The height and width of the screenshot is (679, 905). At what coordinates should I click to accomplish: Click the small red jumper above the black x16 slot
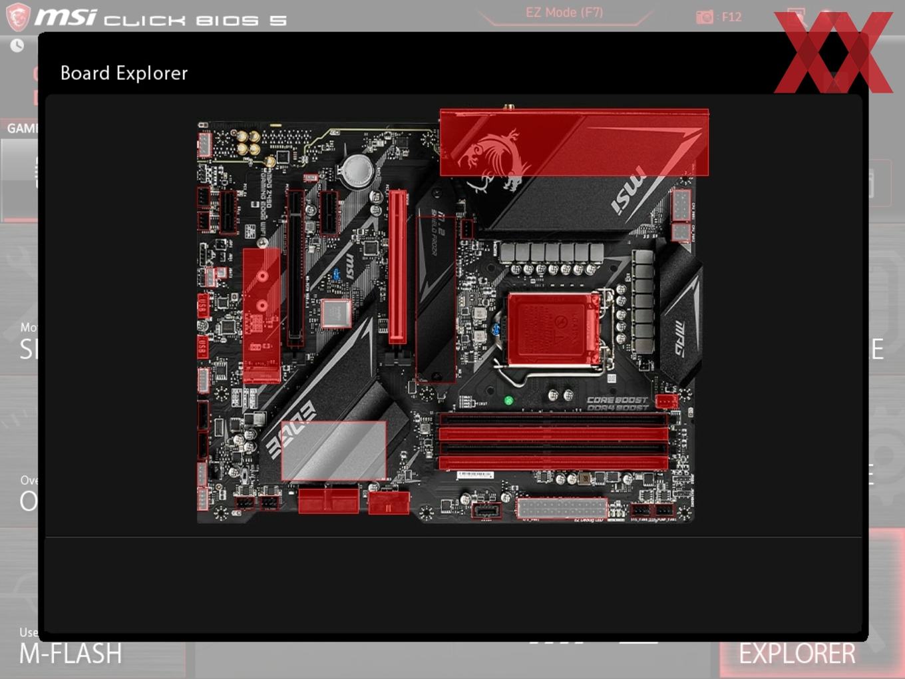point(310,178)
